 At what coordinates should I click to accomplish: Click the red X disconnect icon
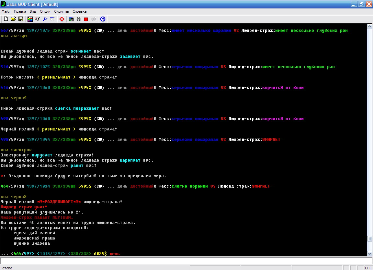(x=62, y=19)
